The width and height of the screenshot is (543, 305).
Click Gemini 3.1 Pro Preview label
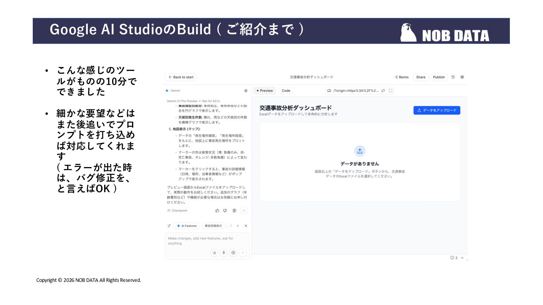tap(182, 101)
